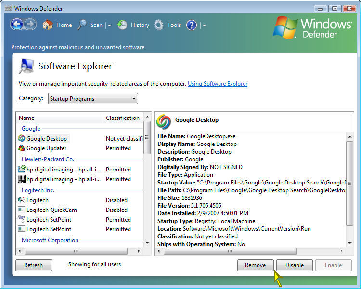Sort by the Name column header
Viewport: 361px width, 289px height.
[x=59, y=118]
